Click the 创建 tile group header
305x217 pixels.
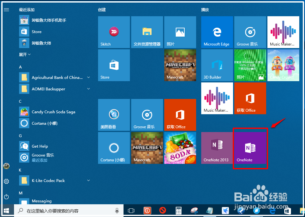tap(102, 10)
